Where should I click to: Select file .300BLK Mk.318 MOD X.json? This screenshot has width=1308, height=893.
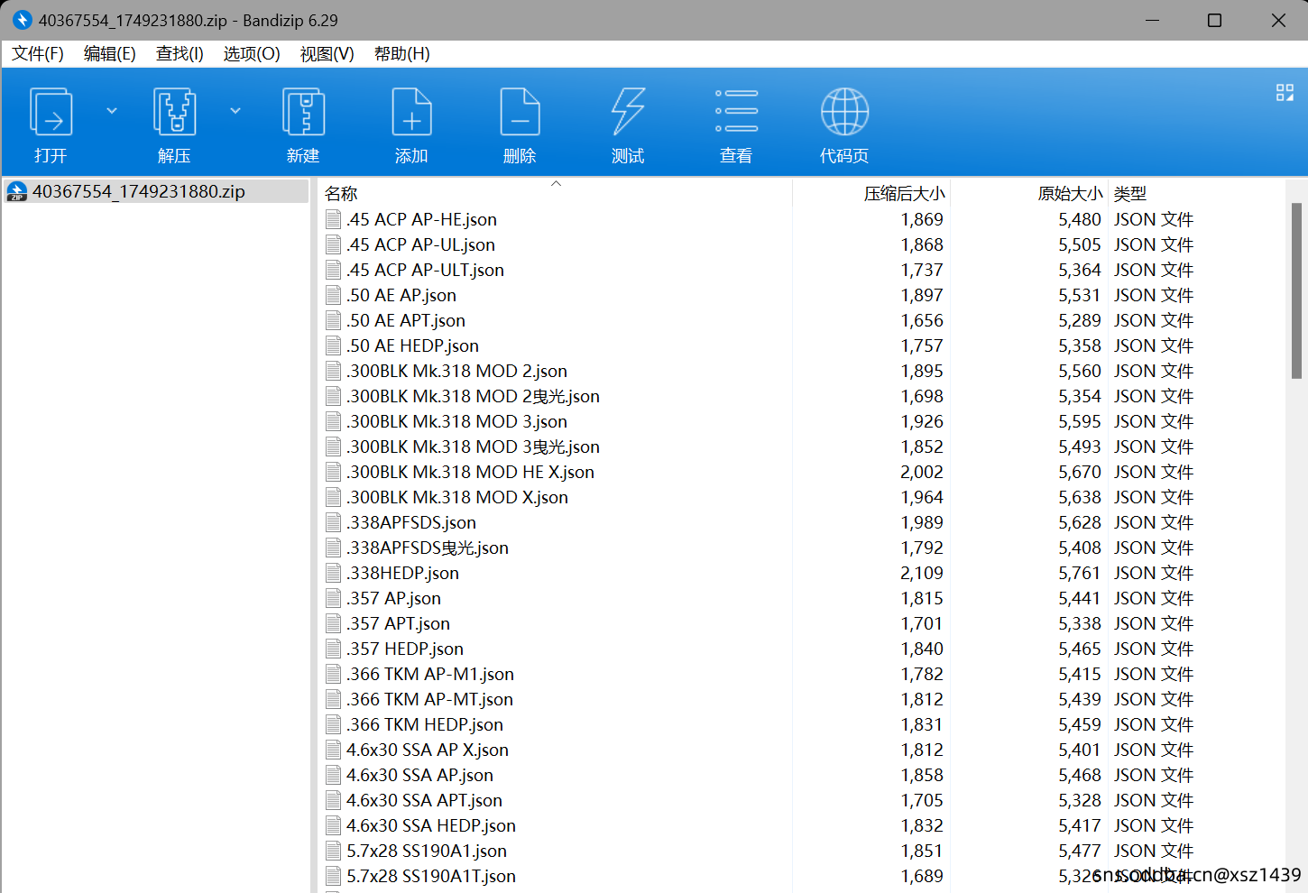pyautogui.click(x=457, y=497)
